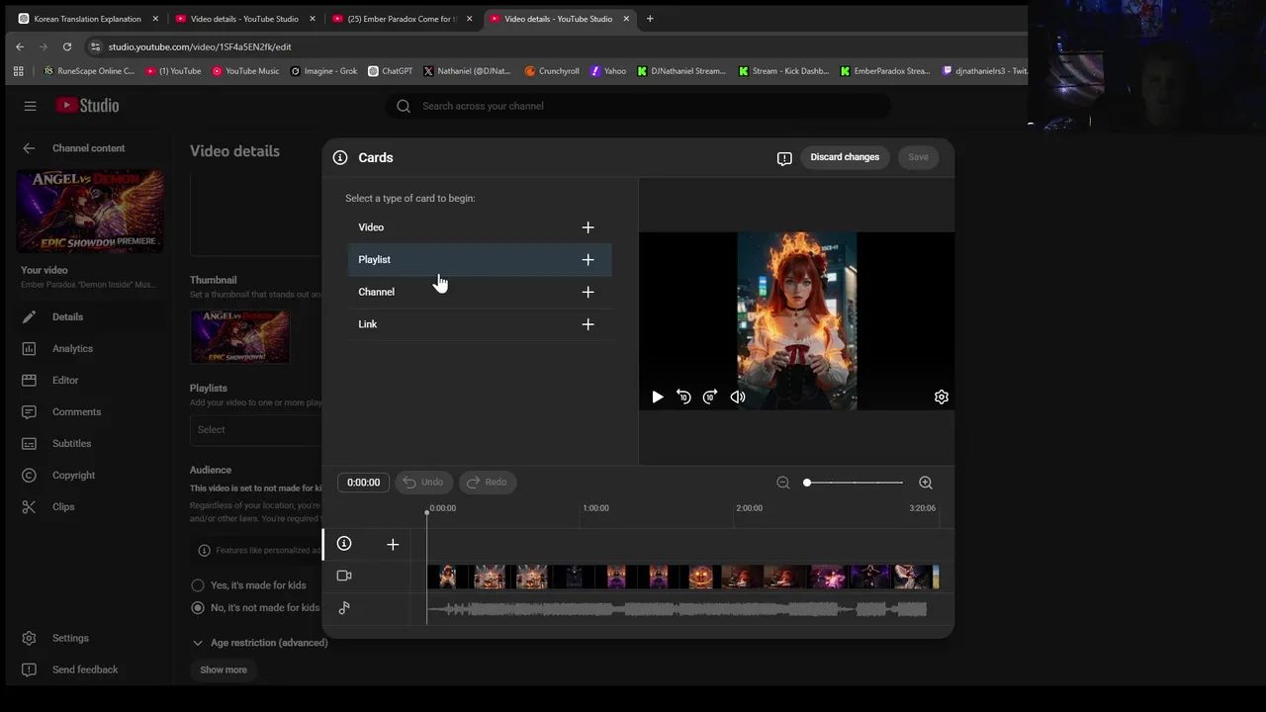Click the browser reload button

[x=67, y=46]
